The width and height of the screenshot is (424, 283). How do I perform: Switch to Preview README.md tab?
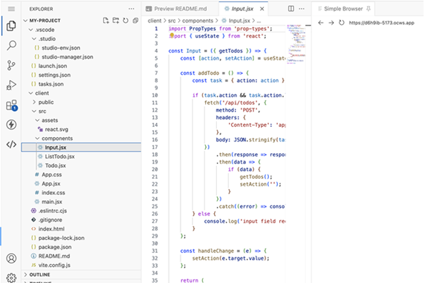click(180, 9)
